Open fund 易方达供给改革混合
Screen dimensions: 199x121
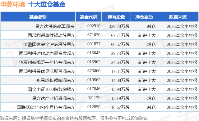55,26
